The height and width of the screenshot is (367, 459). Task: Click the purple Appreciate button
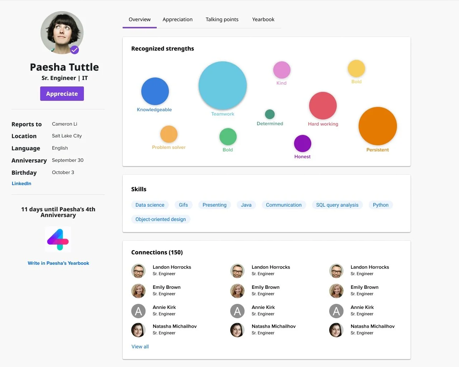62,94
